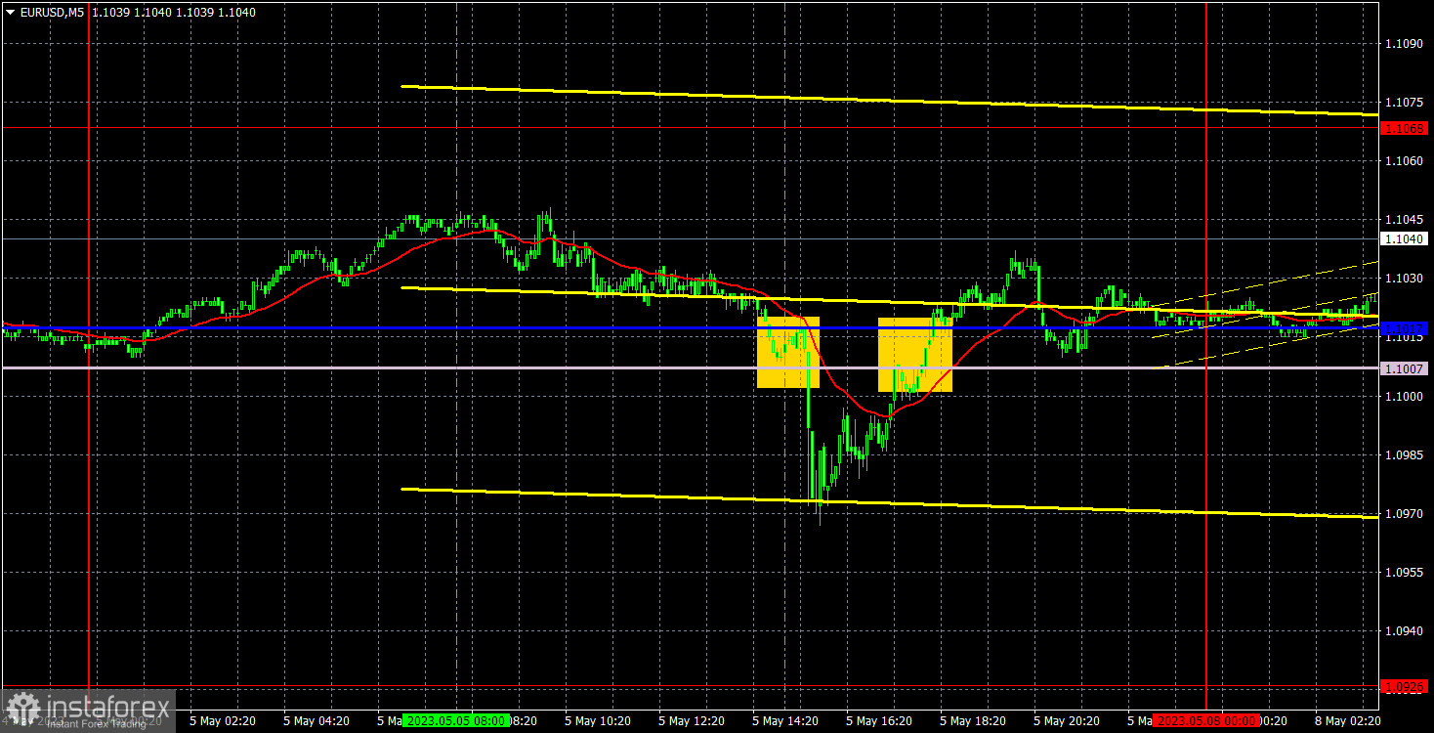The height and width of the screenshot is (733, 1434).
Task: Click the green 2023.05.05 08:00 time label
Action: (454, 720)
